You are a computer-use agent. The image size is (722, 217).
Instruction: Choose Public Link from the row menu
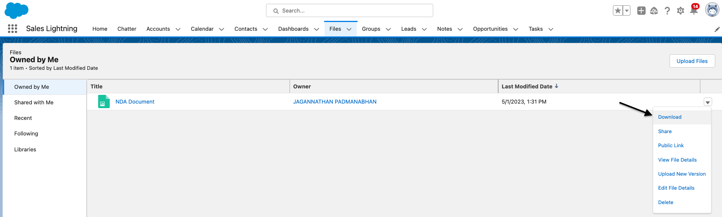point(682,145)
